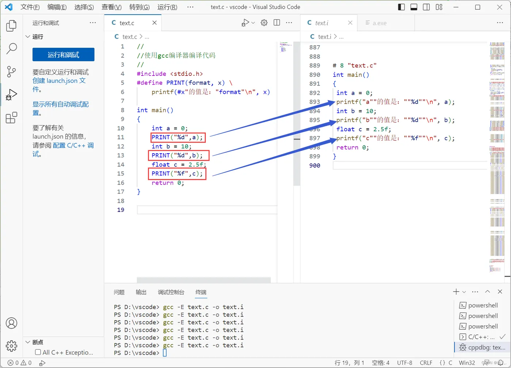The height and width of the screenshot is (368, 511).
Task: Open the Search view in activity bar
Action: tap(11, 49)
